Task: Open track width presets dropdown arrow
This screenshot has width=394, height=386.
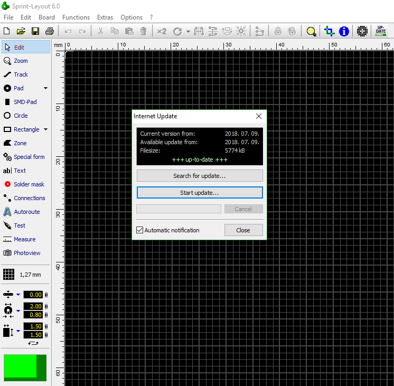Action: [18, 295]
